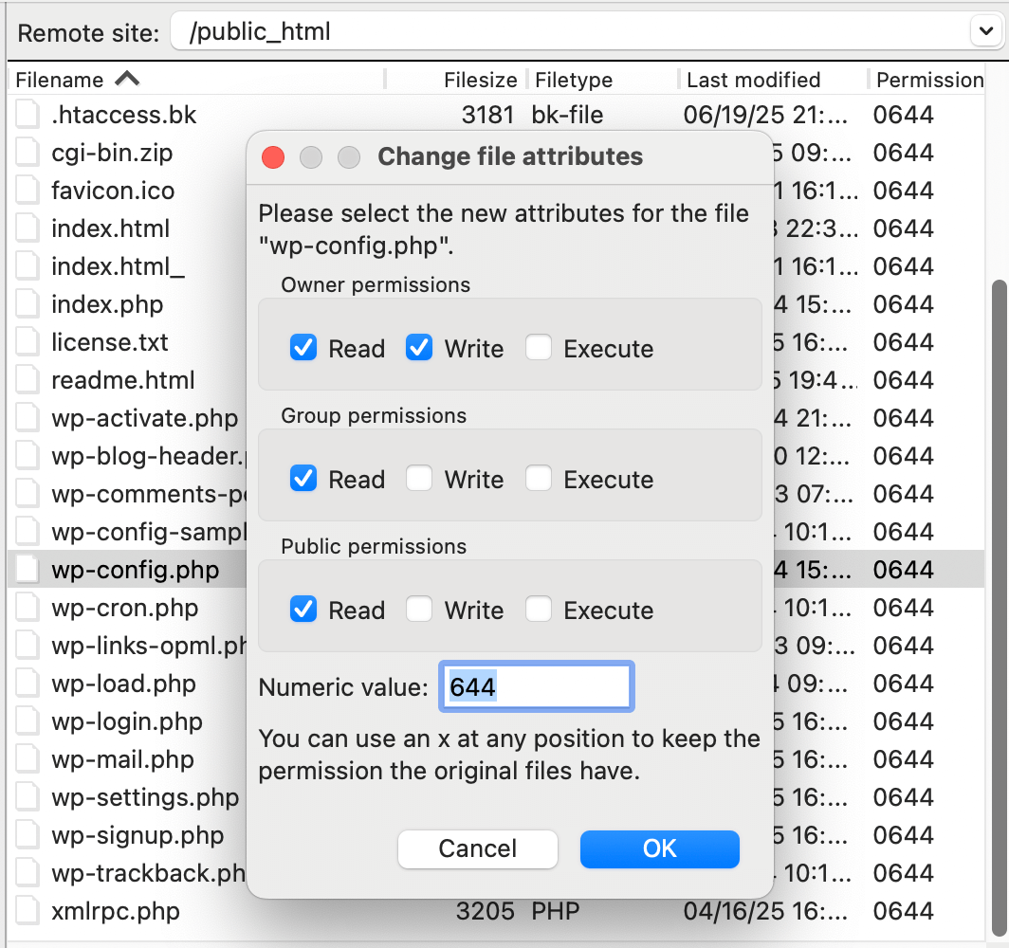
Task: Toggle Public Read permission checkbox
Action: pyautogui.click(x=303, y=609)
